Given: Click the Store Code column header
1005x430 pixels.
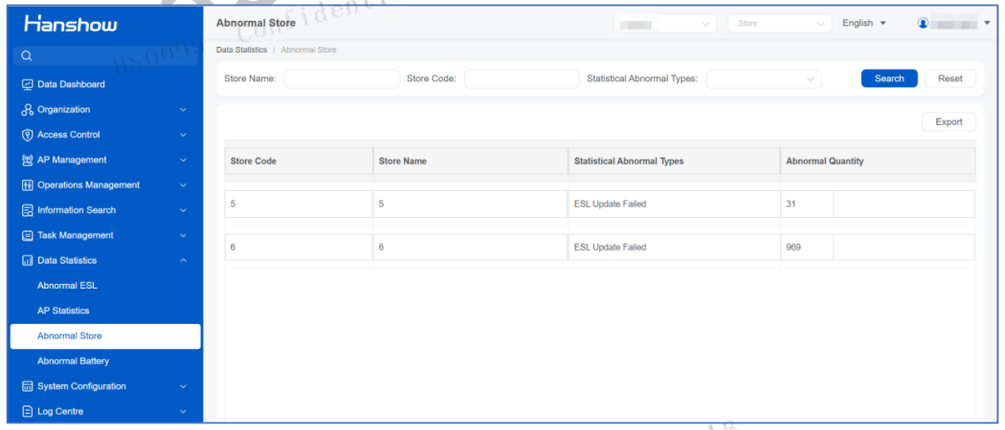Looking at the screenshot, I should click(299, 161).
